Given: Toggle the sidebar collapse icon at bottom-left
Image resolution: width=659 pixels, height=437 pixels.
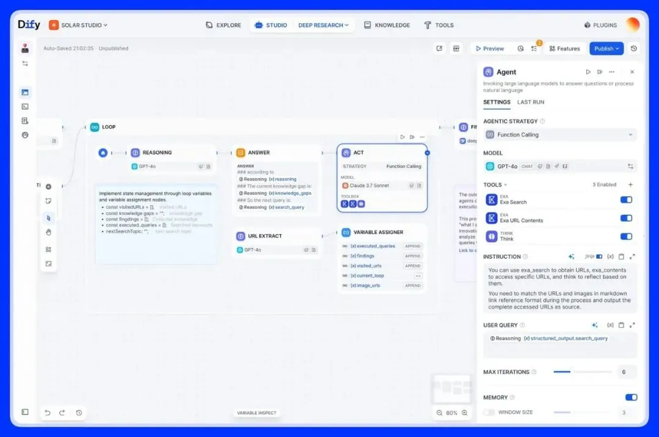Looking at the screenshot, I should (25, 412).
